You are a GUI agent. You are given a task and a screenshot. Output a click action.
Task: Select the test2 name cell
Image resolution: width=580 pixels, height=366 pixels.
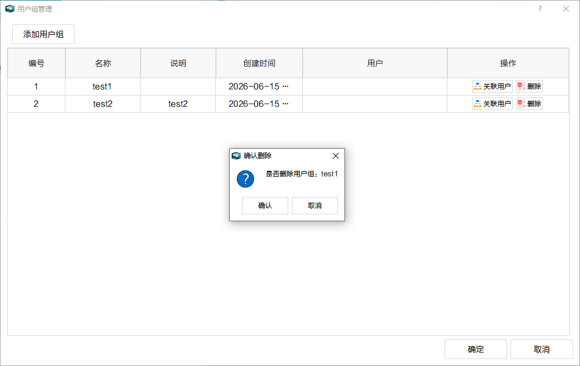pos(103,104)
